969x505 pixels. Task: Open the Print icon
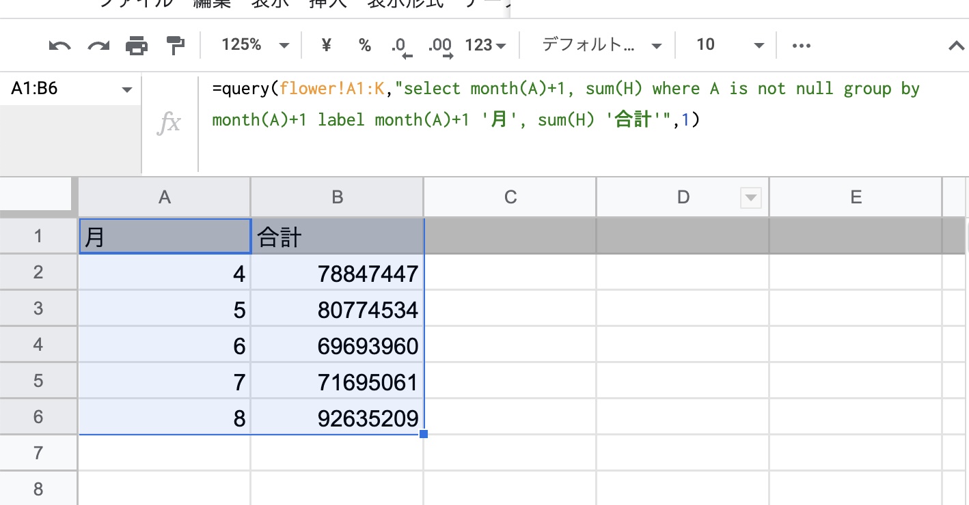(137, 45)
